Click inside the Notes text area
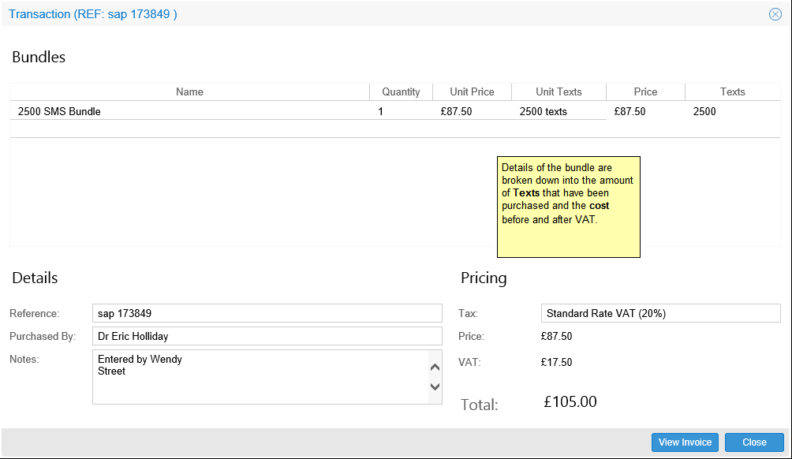The image size is (792, 459). [x=260, y=377]
